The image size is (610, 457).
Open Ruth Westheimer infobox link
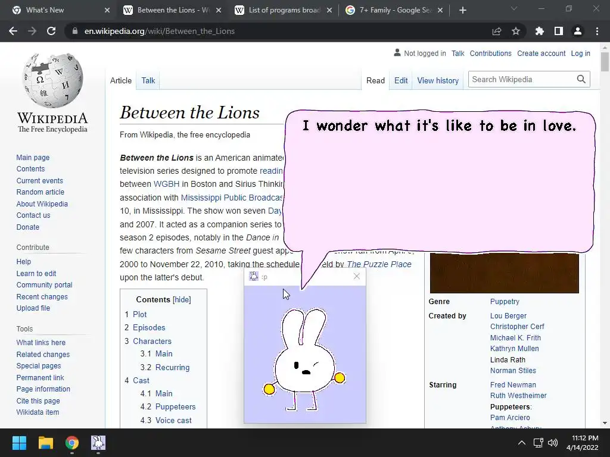[518, 396]
